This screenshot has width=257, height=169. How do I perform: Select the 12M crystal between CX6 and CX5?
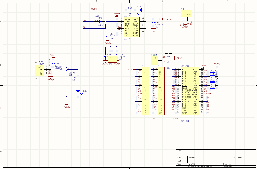click(x=112, y=59)
